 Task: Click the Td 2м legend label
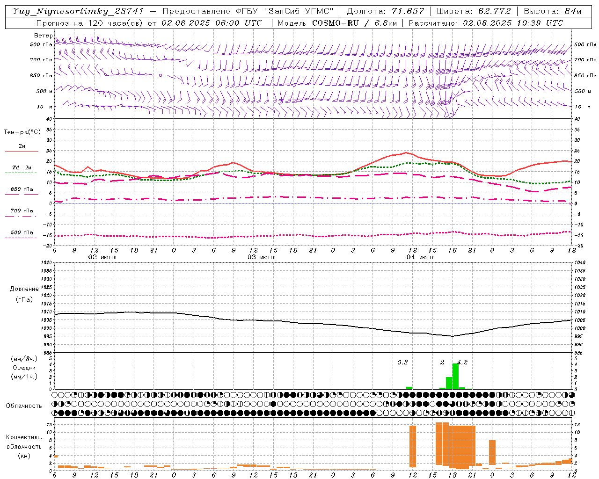[22, 167]
